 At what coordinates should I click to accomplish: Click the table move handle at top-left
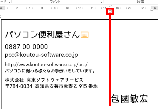[0, 17]
